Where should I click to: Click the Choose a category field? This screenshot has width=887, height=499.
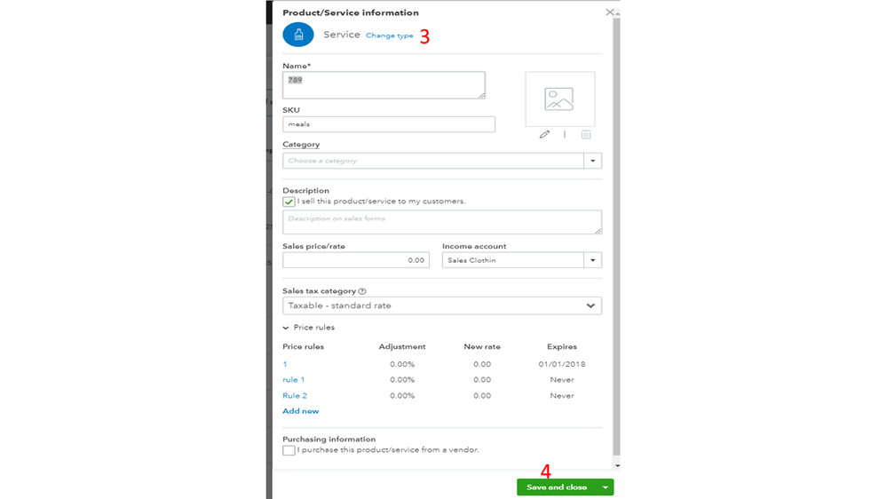(x=433, y=161)
